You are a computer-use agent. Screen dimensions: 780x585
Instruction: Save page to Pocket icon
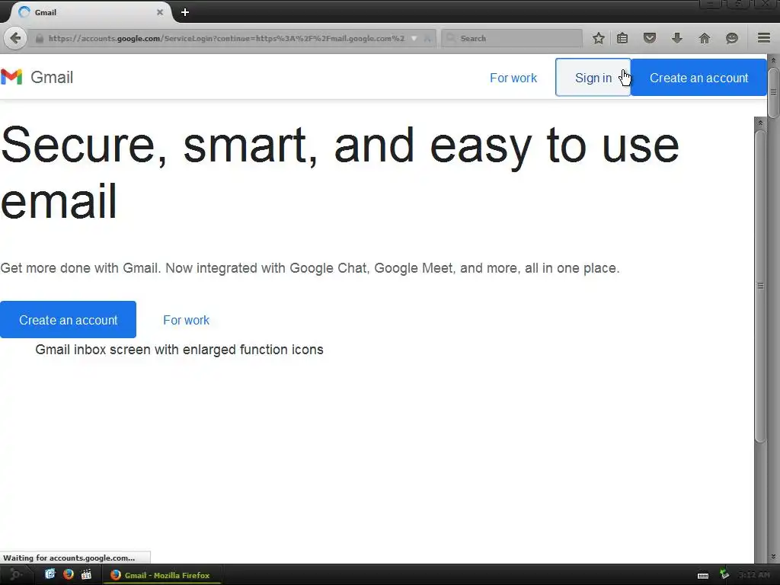[x=649, y=38]
